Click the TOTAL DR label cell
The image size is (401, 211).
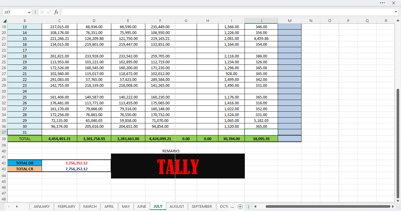pyautogui.click(x=25, y=163)
